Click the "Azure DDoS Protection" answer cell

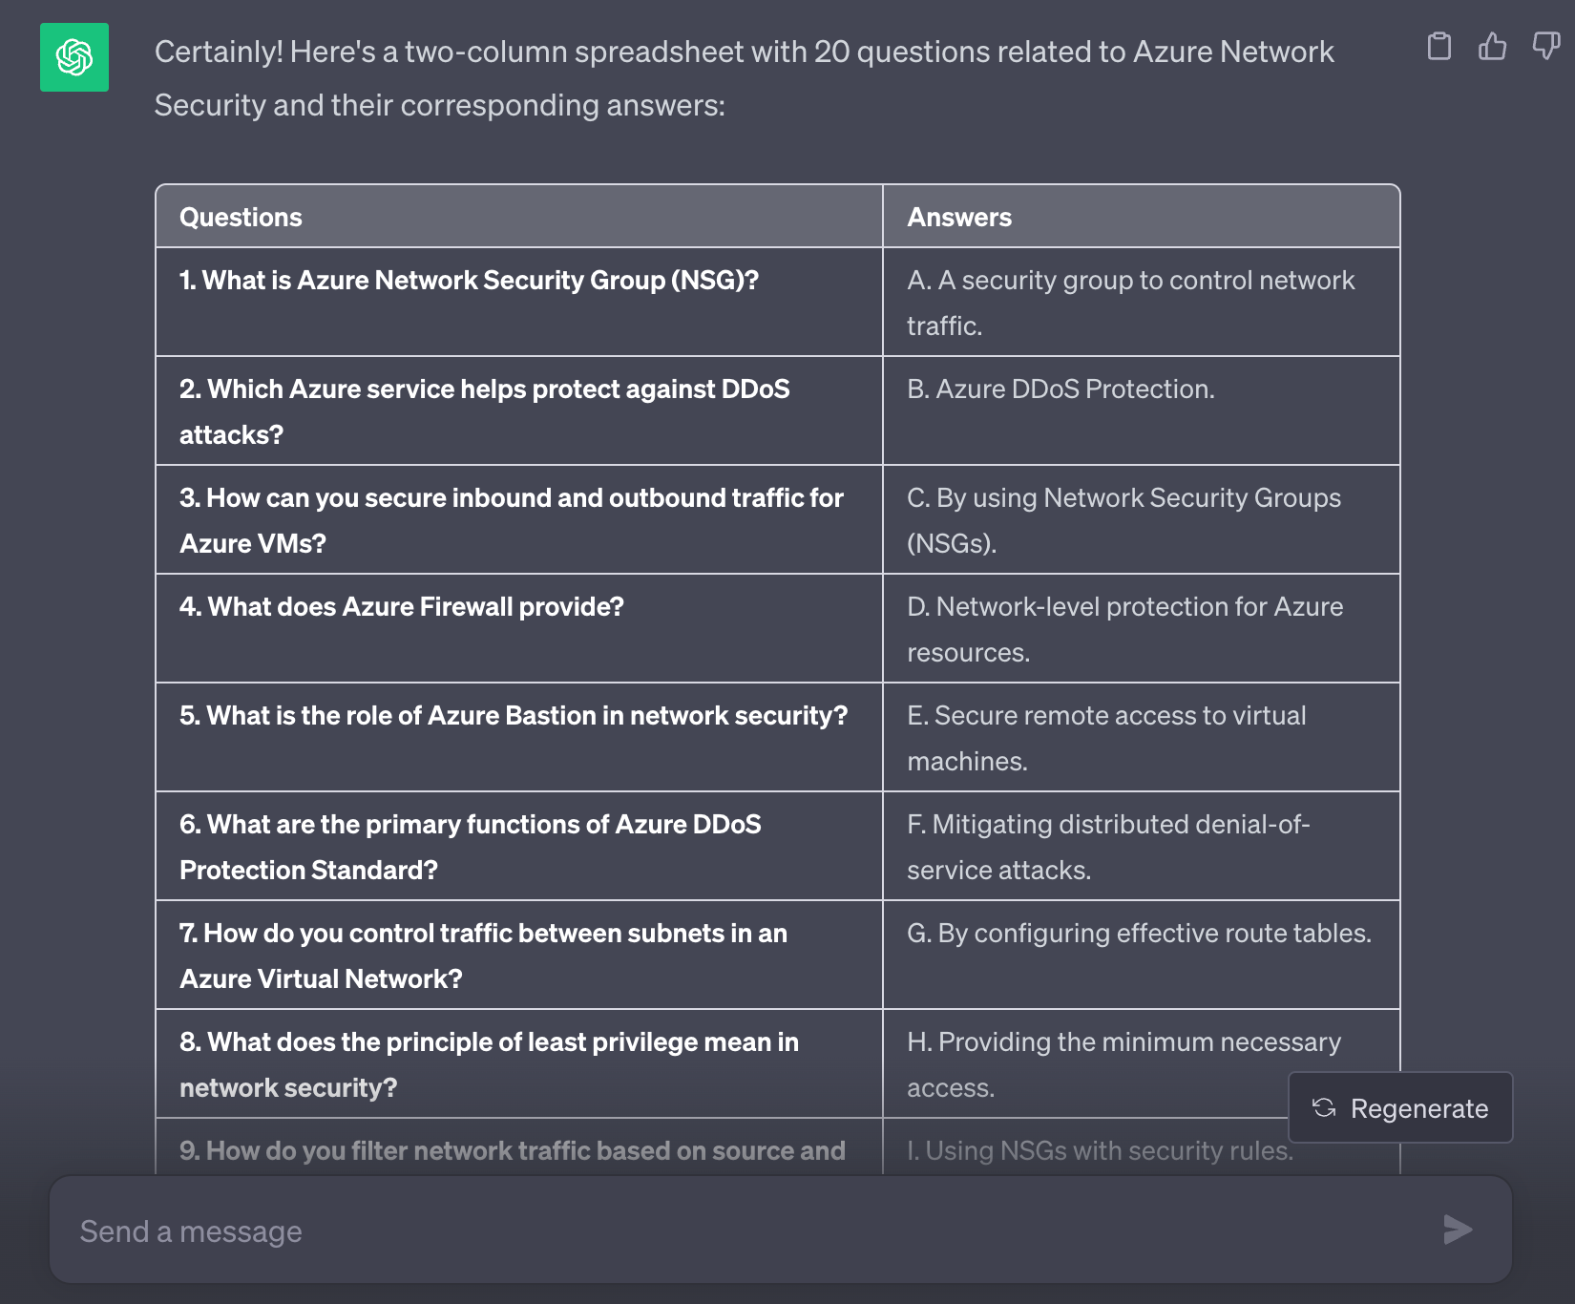click(x=1060, y=389)
